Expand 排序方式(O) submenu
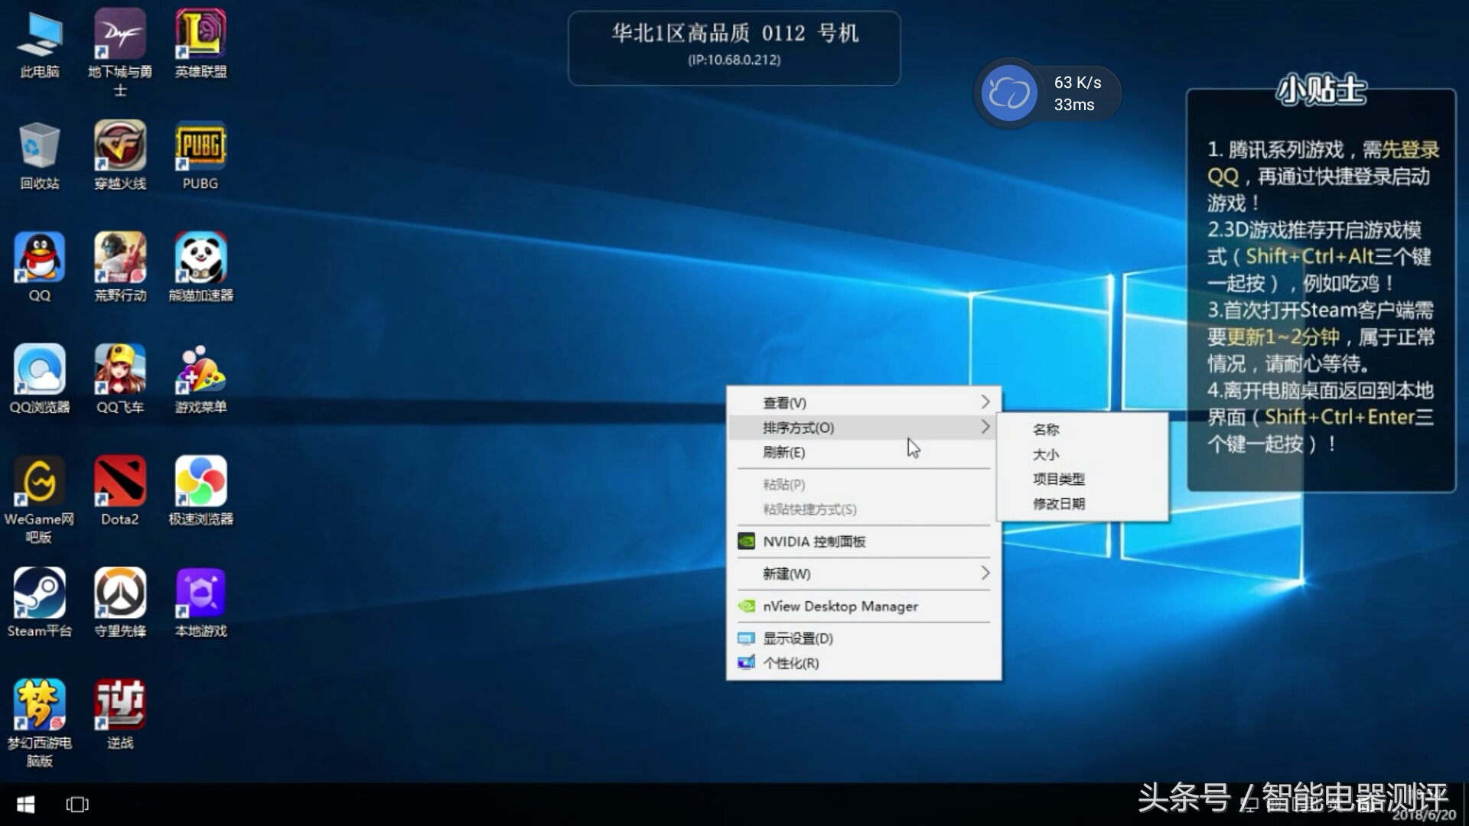 pyautogui.click(x=798, y=428)
